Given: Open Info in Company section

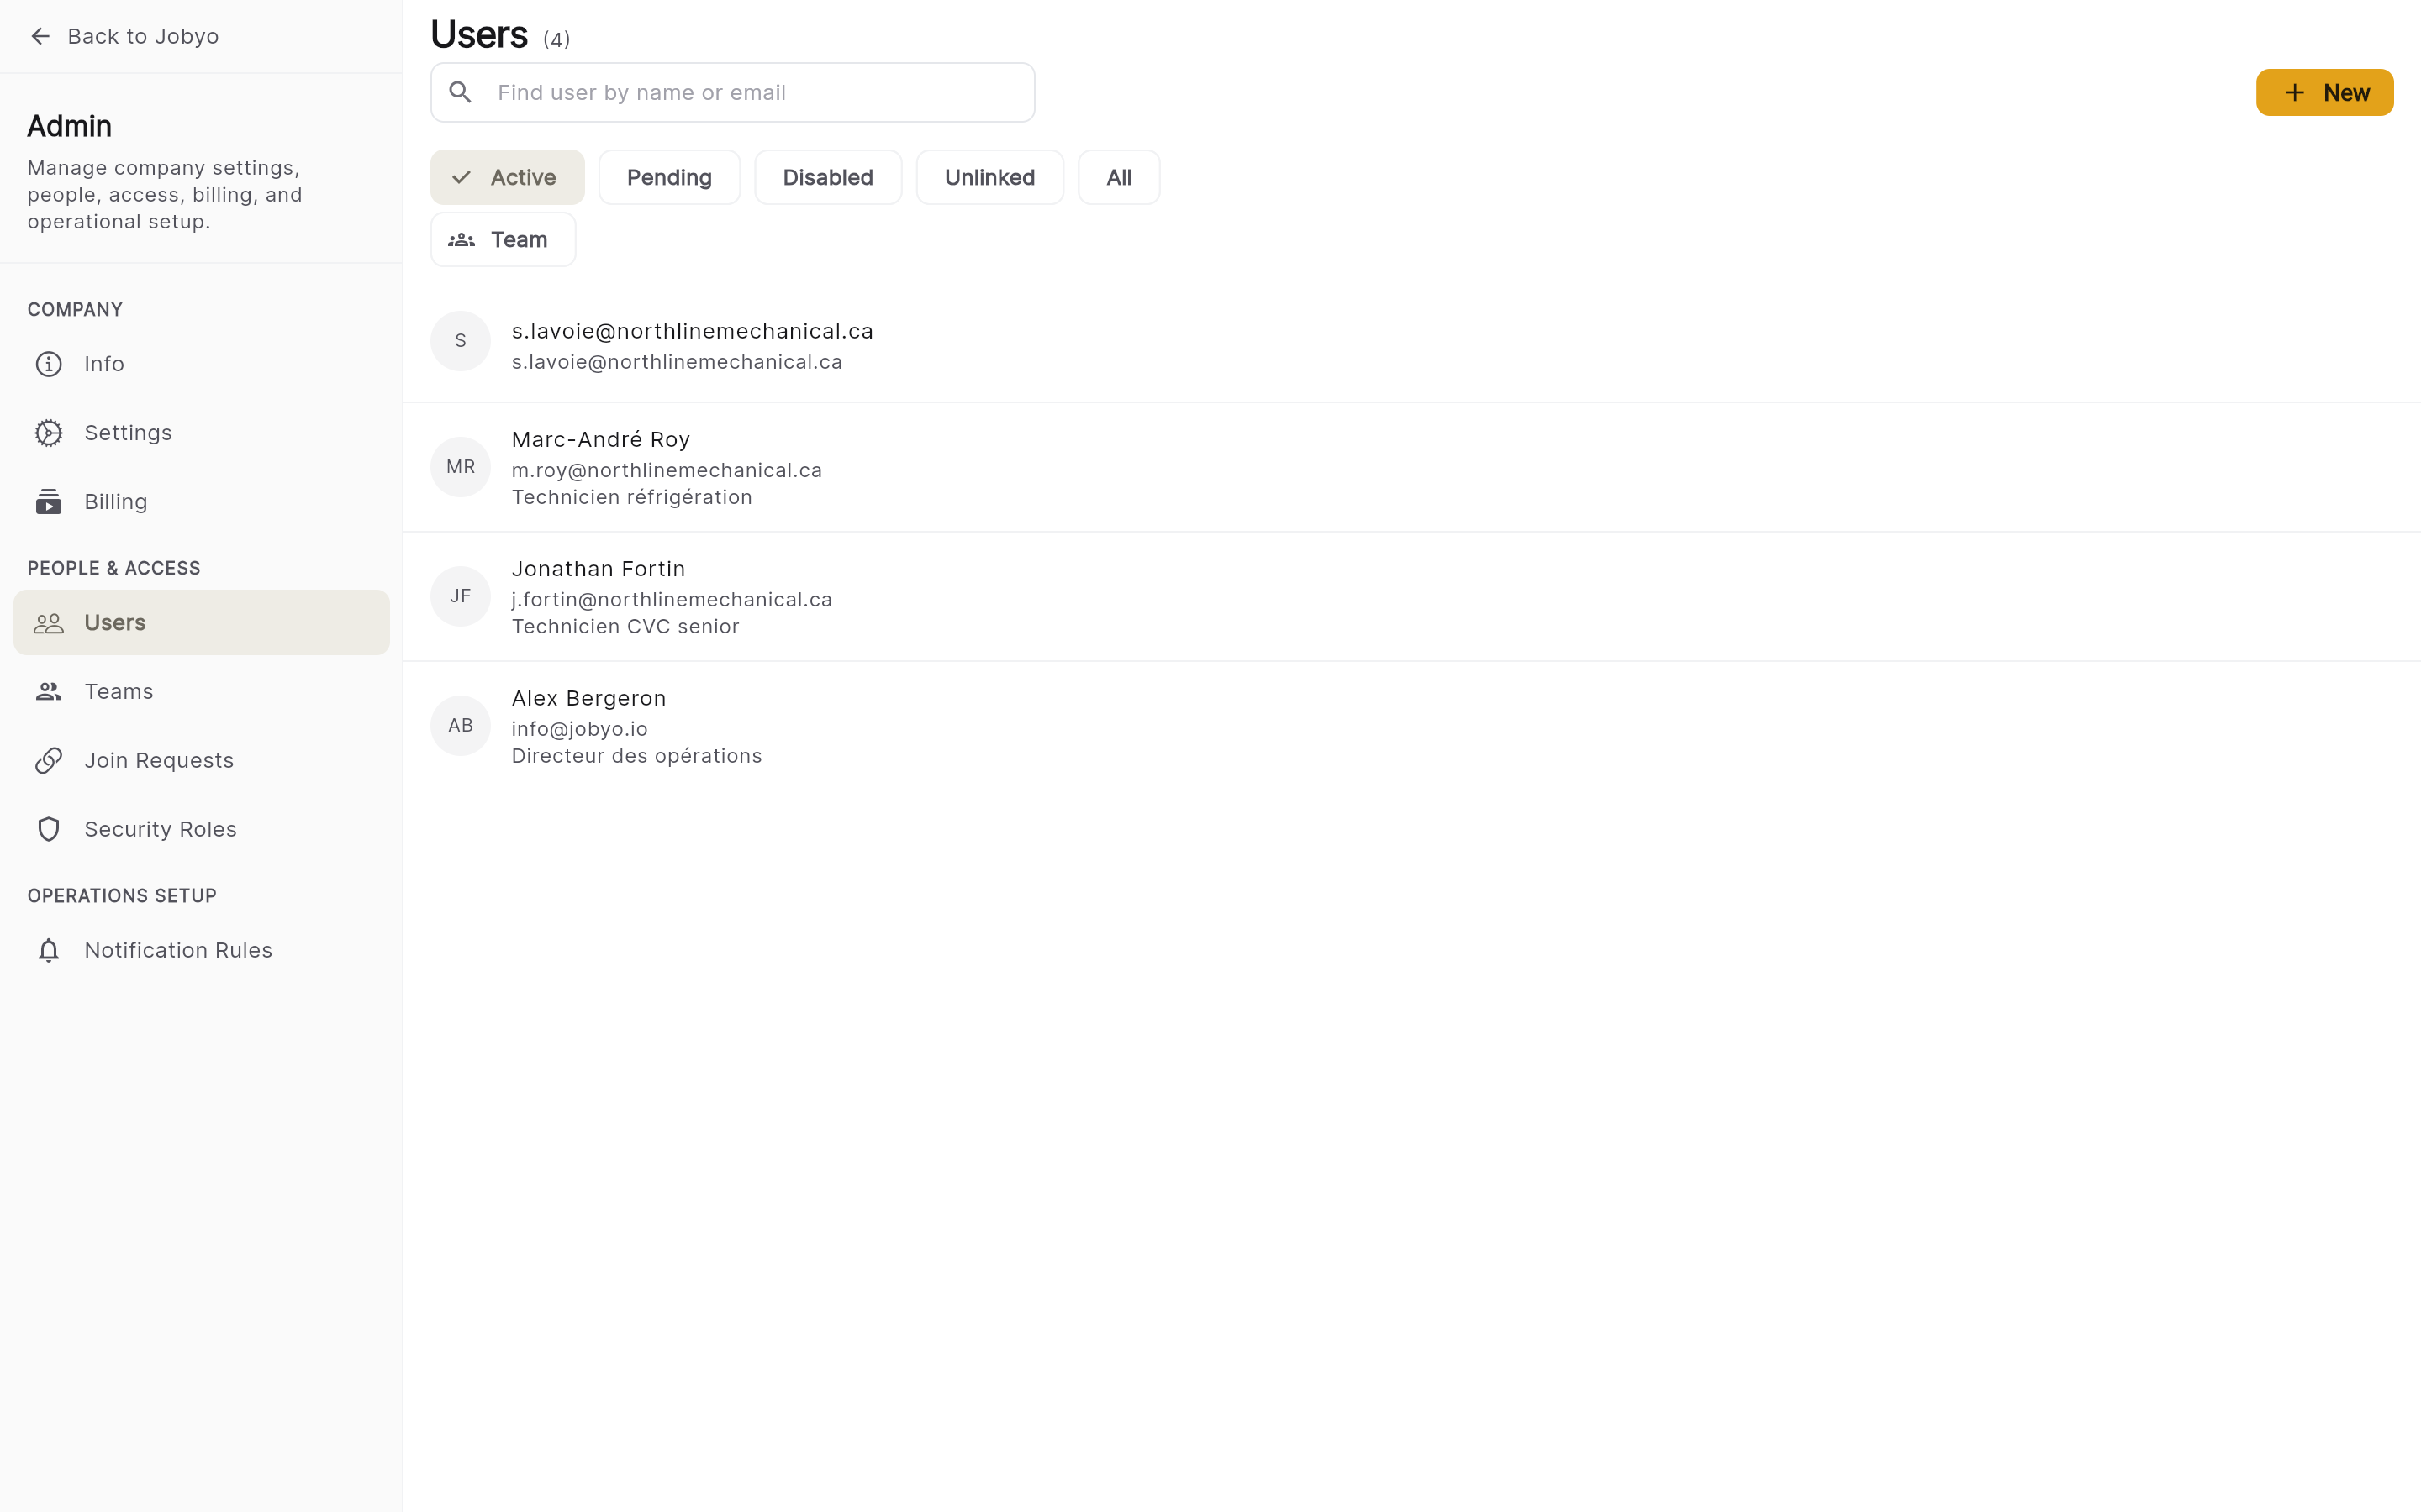Looking at the screenshot, I should coord(201,364).
